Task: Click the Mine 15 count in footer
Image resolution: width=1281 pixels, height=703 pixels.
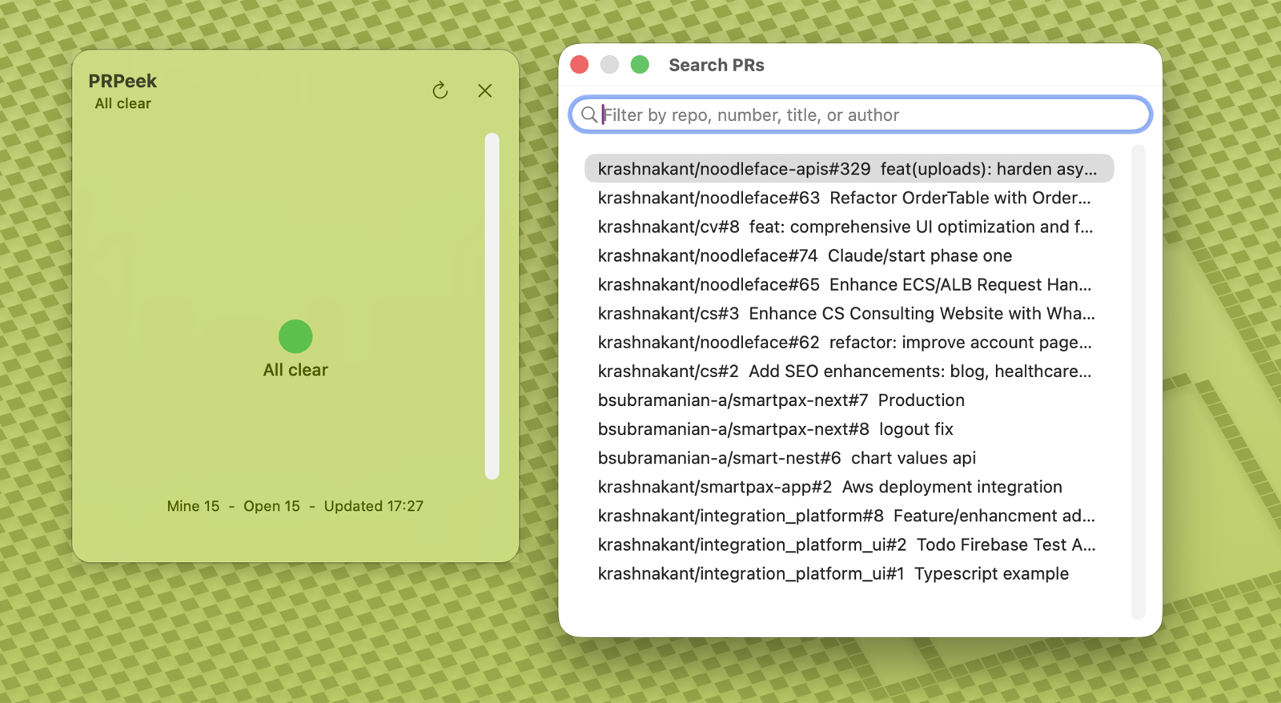Action: tap(193, 506)
